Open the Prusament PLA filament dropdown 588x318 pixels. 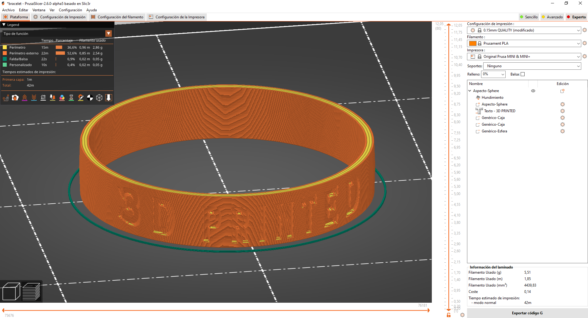click(x=524, y=43)
